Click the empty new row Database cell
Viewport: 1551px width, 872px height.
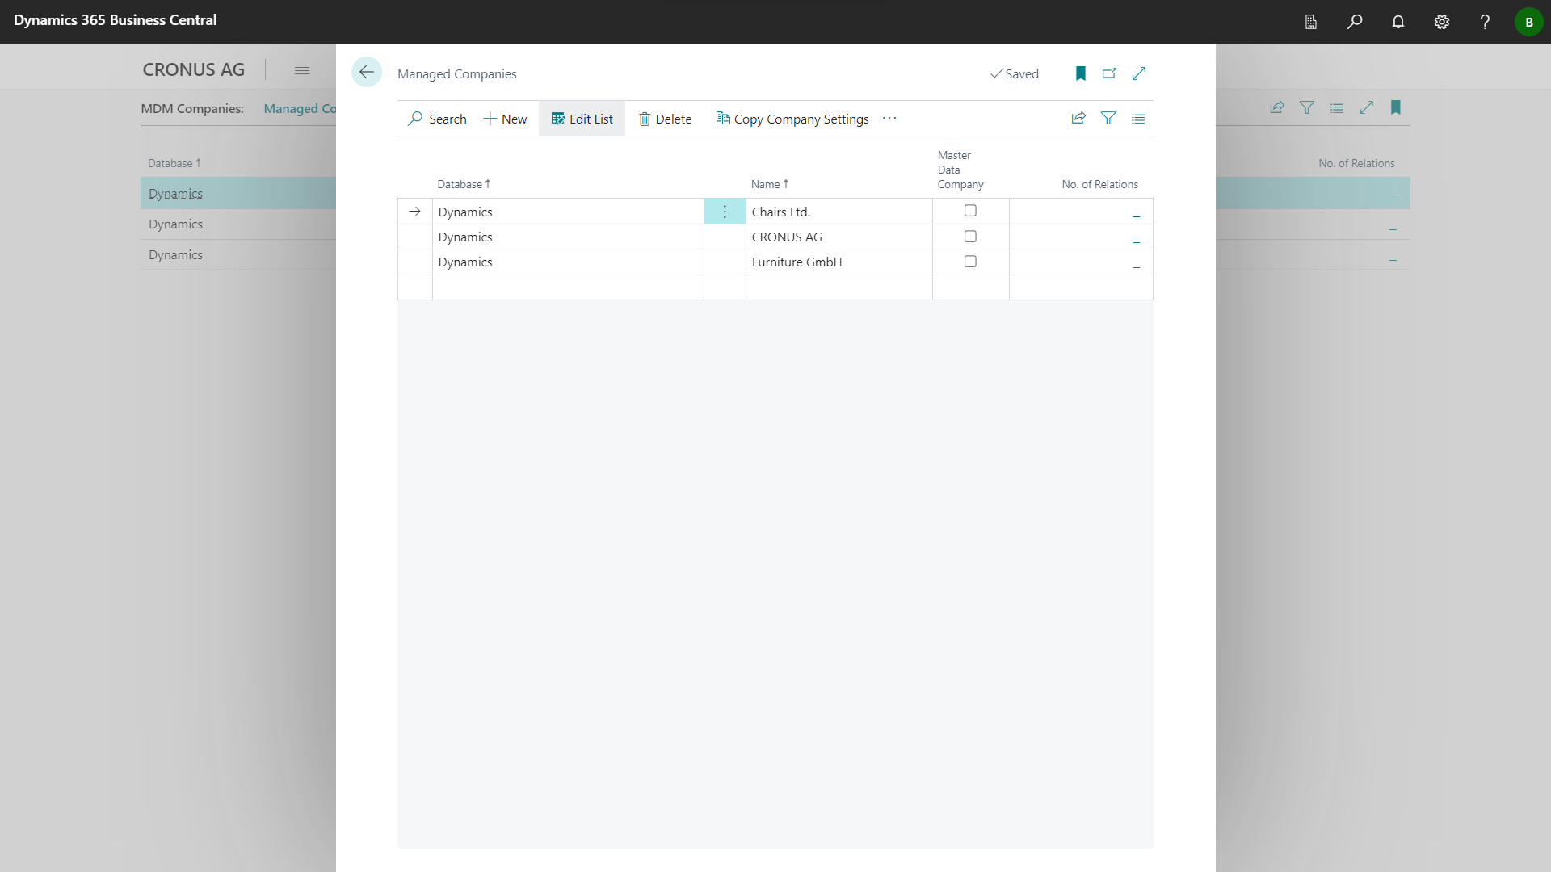click(568, 287)
